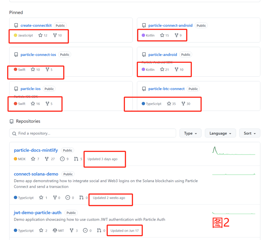Open the Language filter dropdown
278x240 pixels.
tap(220, 133)
